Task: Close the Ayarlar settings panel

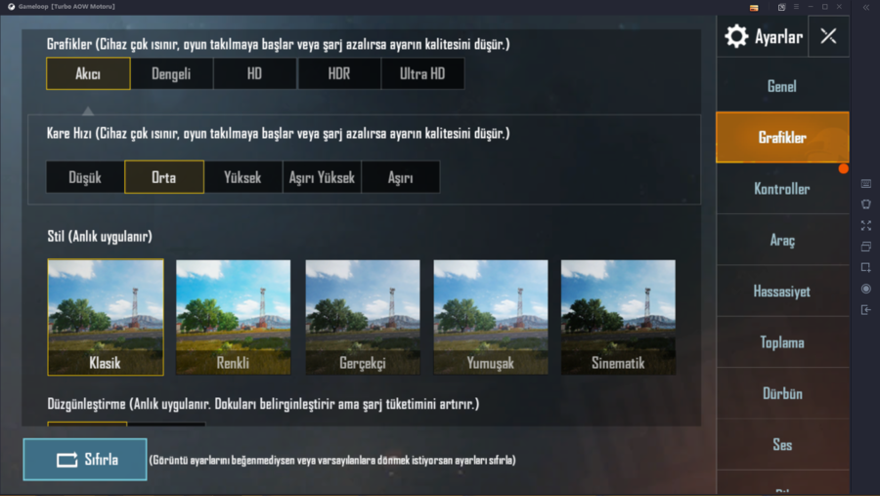Action: click(828, 36)
